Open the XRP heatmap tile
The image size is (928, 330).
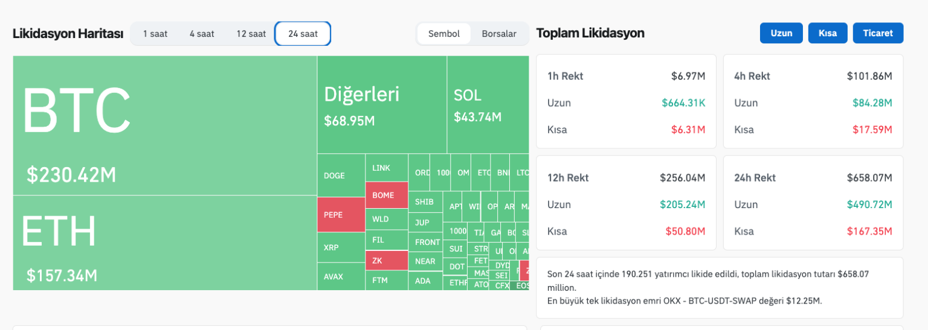(x=341, y=247)
